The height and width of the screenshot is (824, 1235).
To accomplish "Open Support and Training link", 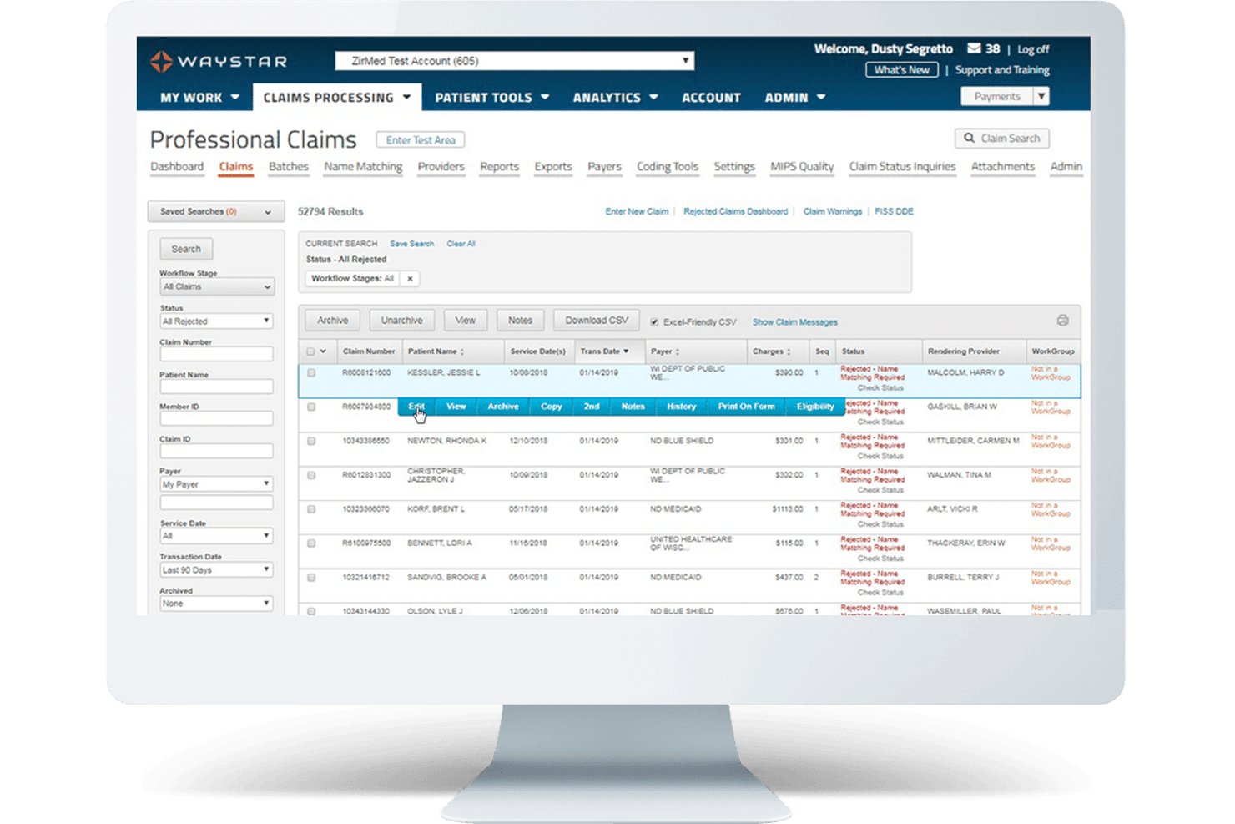I will 1002,70.
